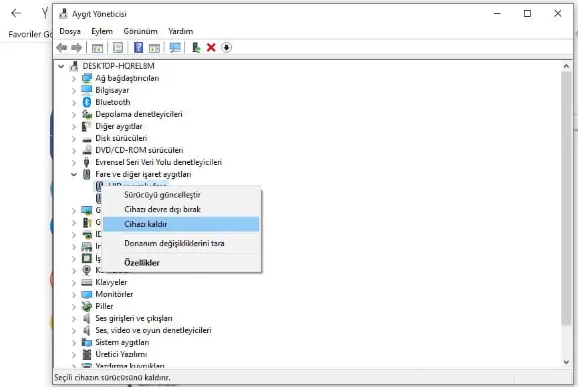Image resolution: width=578 pixels, height=387 pixels.
Task: Click the show/hide console tree icon
Action: click(98, 47)
